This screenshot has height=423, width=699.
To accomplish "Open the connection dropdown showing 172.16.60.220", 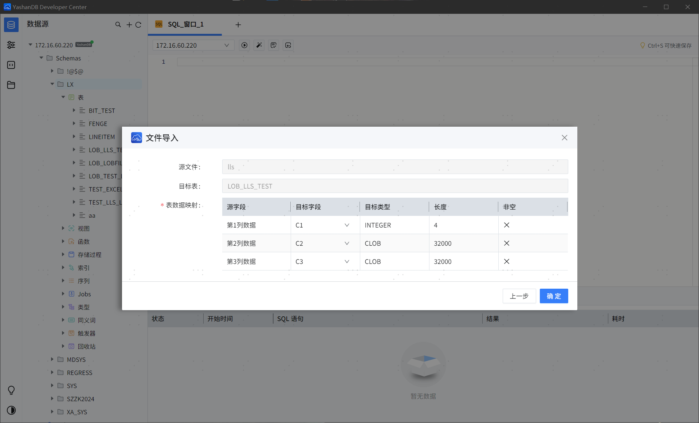I will point(193,45).
